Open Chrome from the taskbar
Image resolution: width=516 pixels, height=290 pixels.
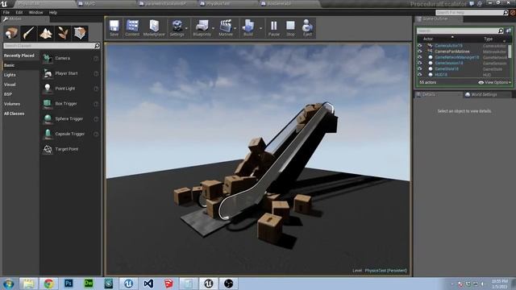tap(48, 284)
